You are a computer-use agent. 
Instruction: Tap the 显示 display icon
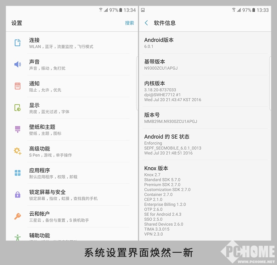pos(18,108)
